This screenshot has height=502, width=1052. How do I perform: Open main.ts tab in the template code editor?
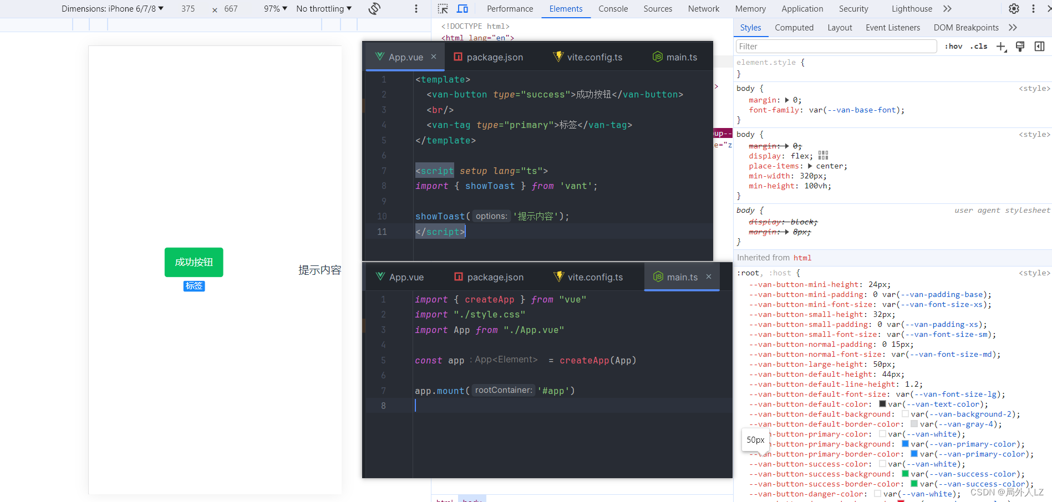[x=675, y=57]
